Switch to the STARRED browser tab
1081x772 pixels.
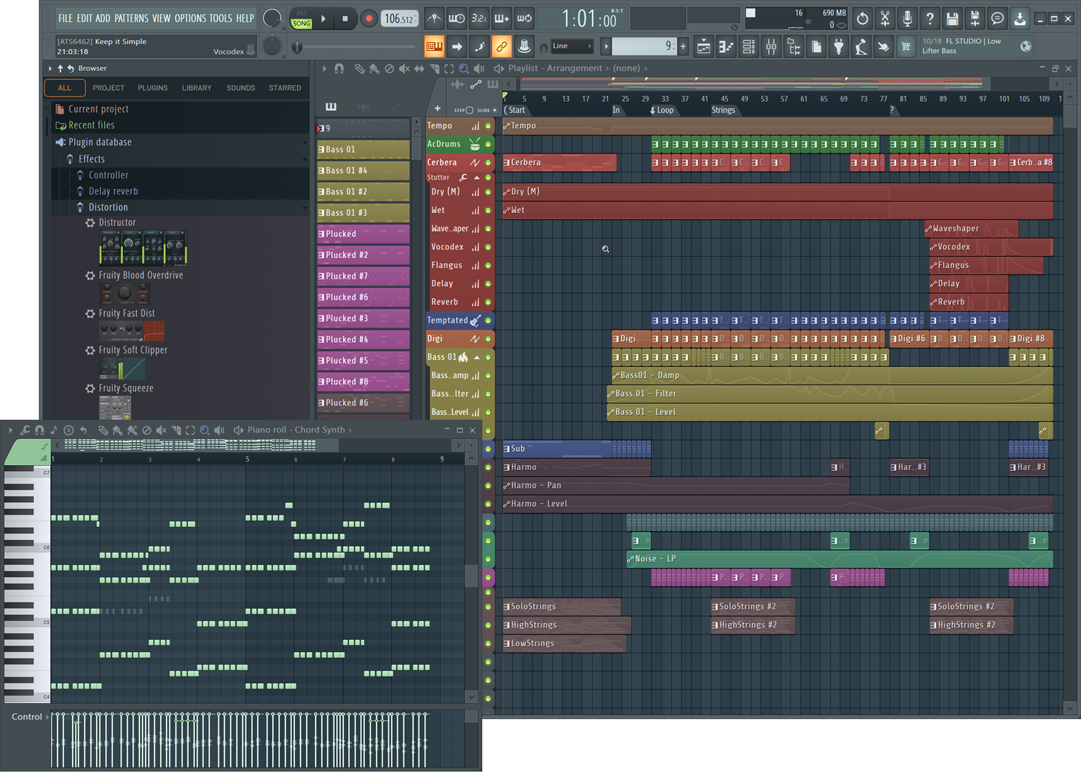pos(285,88)
